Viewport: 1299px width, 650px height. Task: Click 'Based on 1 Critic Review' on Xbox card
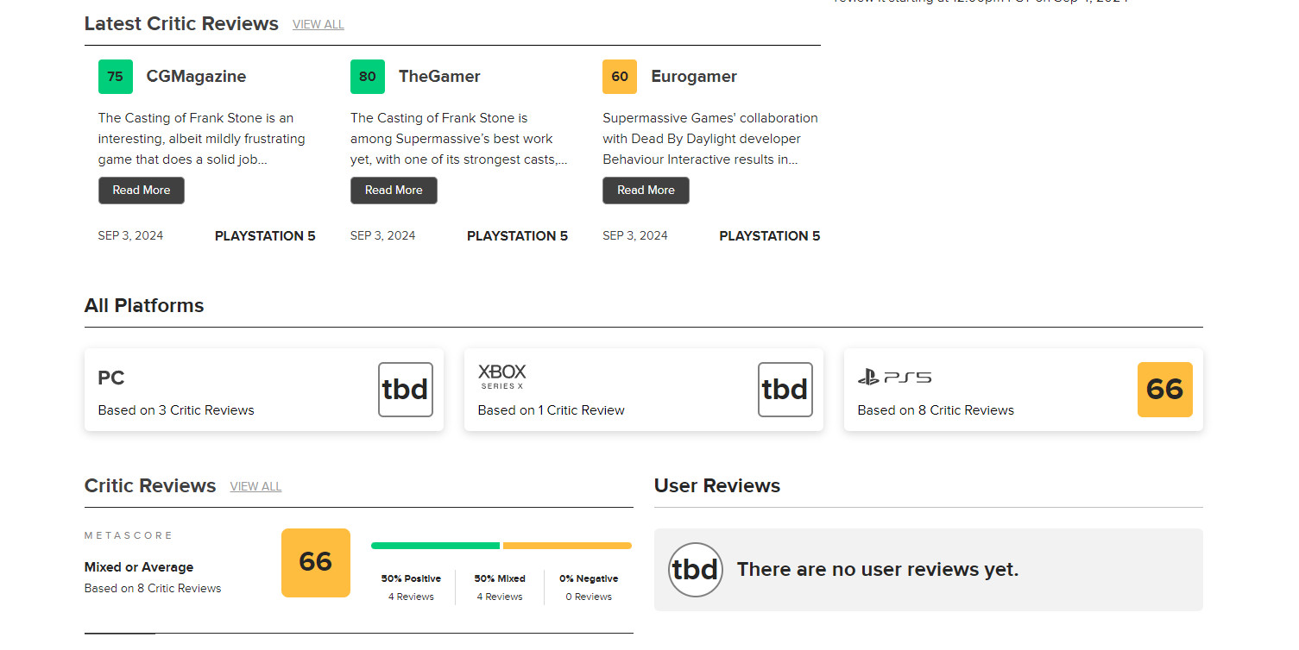click(552, 410)
